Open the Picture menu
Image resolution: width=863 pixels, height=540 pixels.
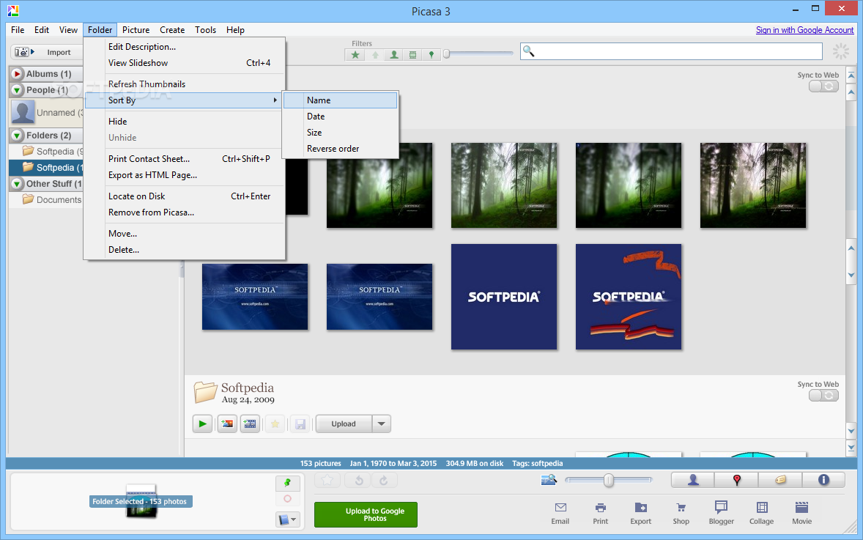point(136,30)
